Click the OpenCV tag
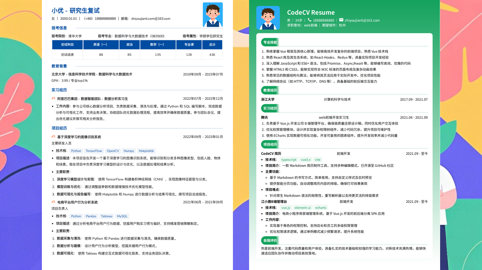Image resolution: width=482 pixels, height=270 pixels. (113, 151)
